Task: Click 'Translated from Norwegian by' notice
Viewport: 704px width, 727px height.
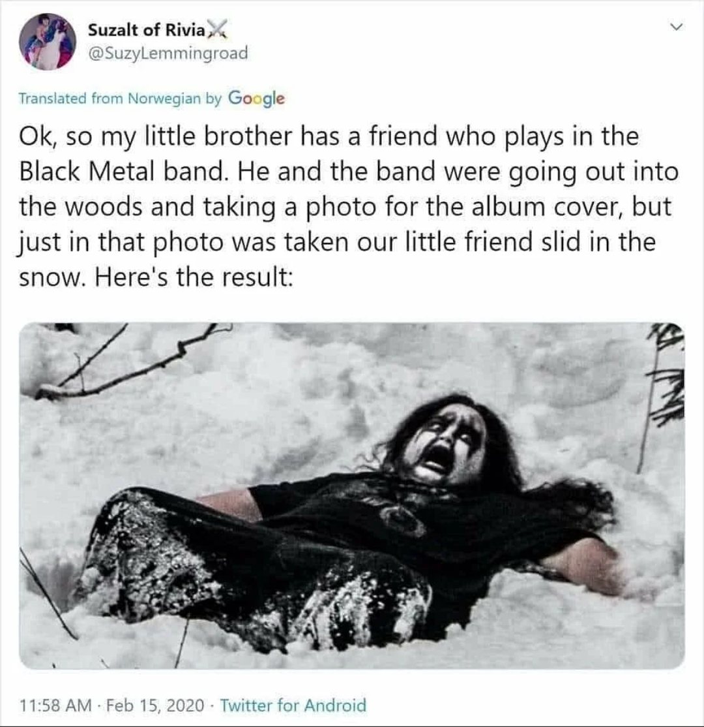Action: coord(120,99)
